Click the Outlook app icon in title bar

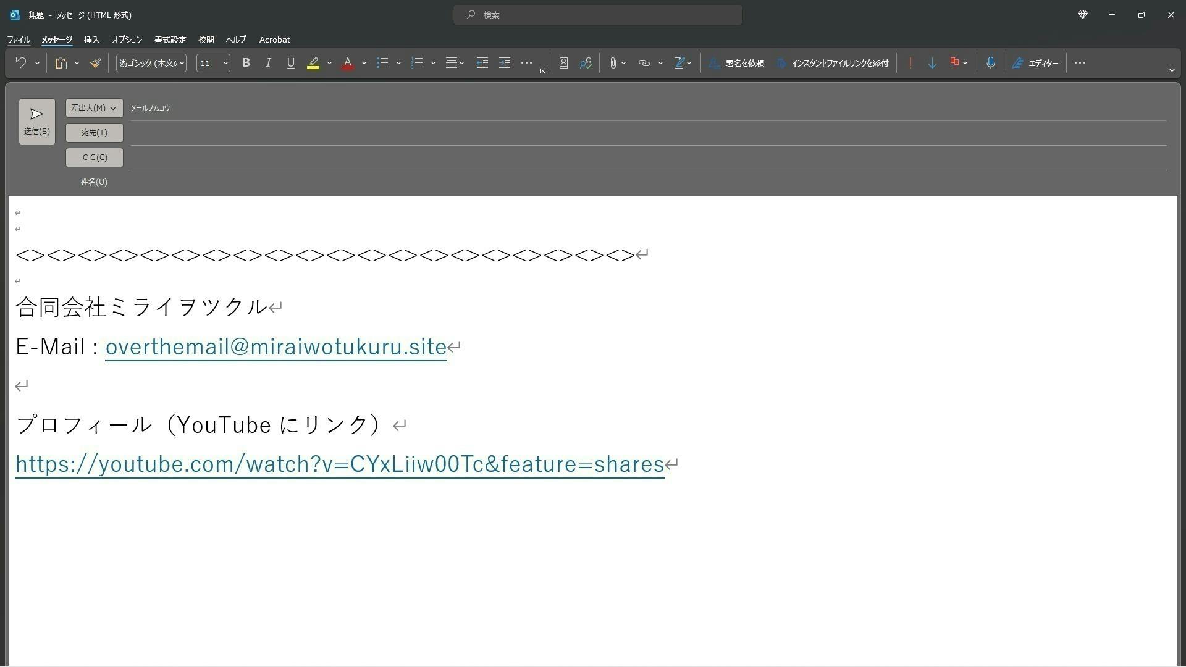[x=15, y=15]
